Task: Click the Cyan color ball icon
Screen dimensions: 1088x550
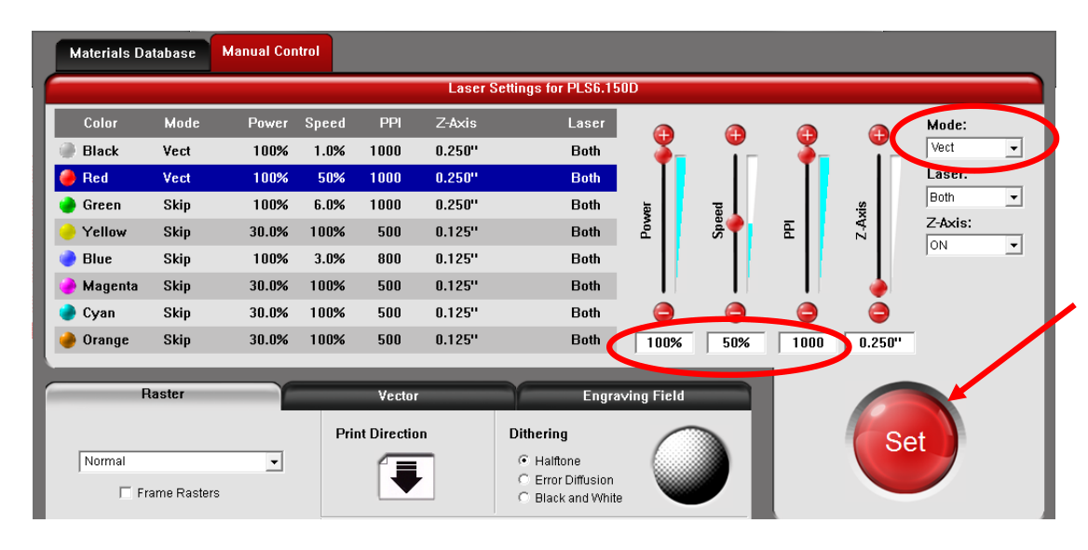Action: coord(67,313)
